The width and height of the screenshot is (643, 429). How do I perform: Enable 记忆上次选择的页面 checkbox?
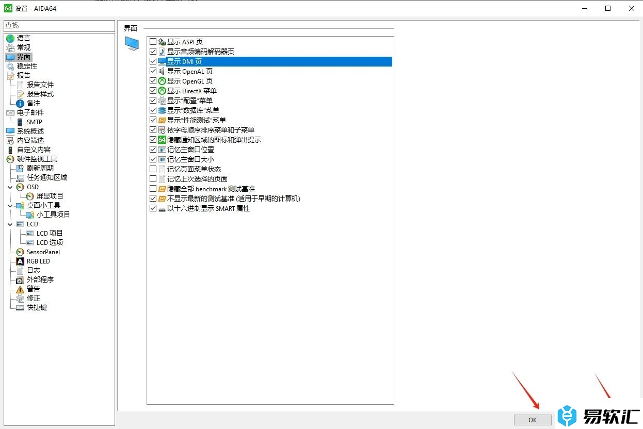[x=153, y=179]
